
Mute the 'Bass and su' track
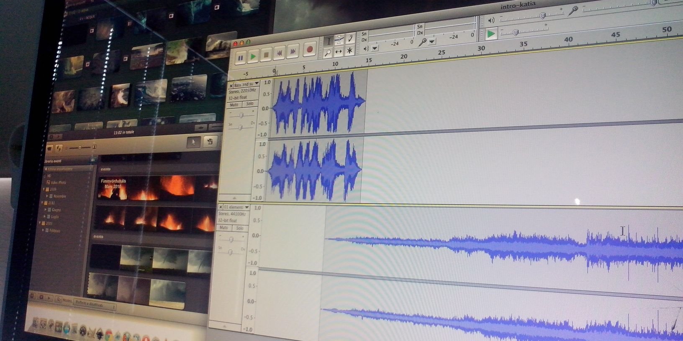[x=234, y=105]
